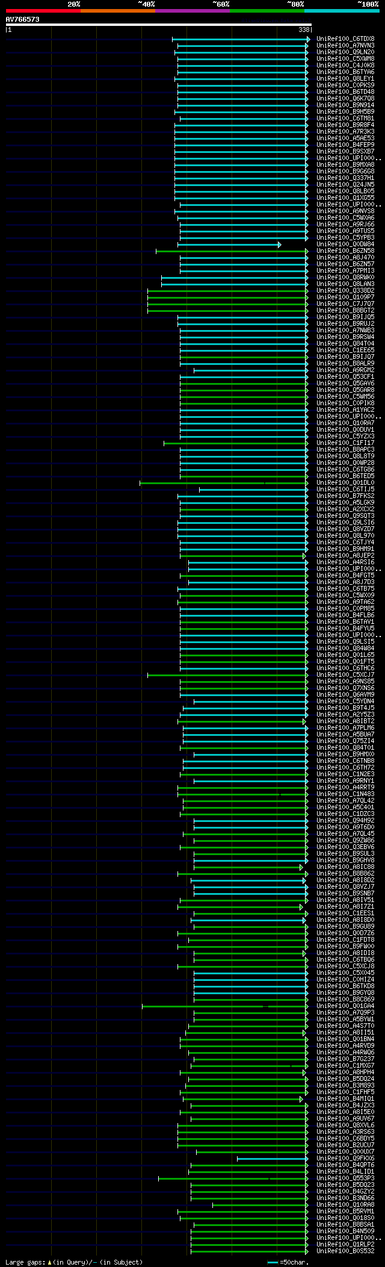Select label UniRef100_B9MXA8
Image resolution: width=385 pixels, height=1267 pixels.
click(x=345, y=165)
